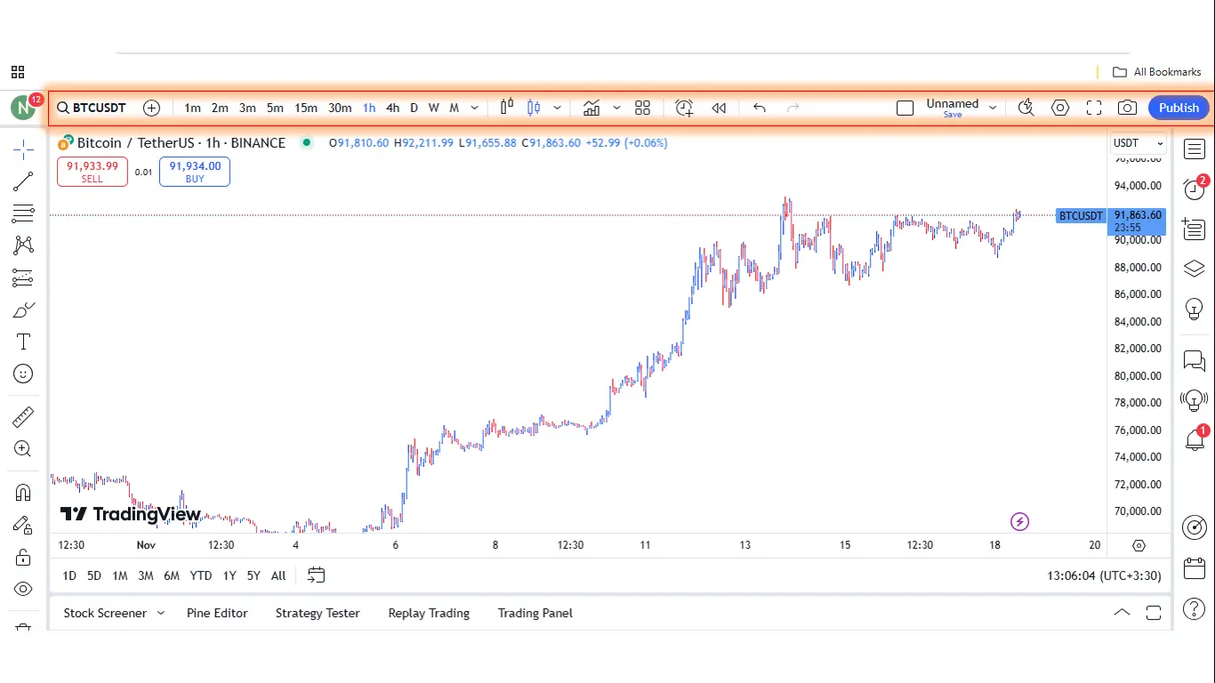1215x683 pixels.
Task: Open the Pine Editor tab
Action: (x=217, y=613)
